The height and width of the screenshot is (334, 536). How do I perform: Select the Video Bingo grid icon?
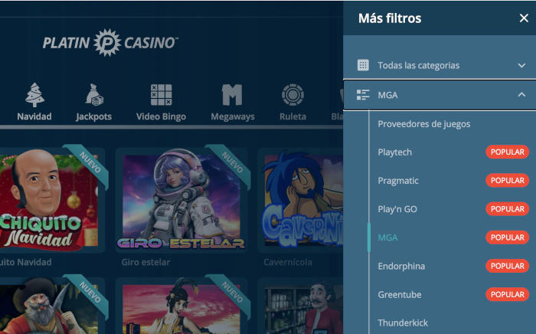[x=161, y=95]
